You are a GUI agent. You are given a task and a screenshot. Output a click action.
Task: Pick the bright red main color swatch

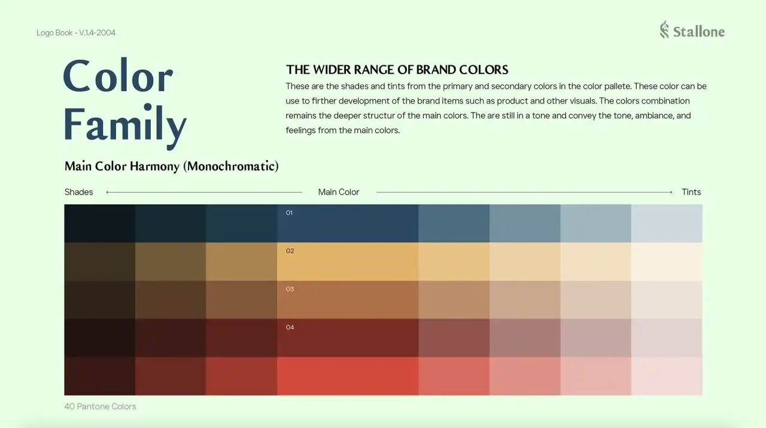tap(348, 377)
